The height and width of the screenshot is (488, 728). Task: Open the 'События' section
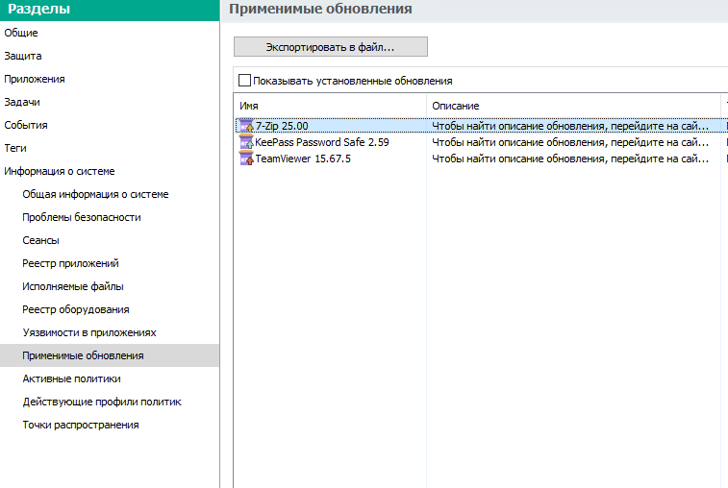tap(26, 125)
